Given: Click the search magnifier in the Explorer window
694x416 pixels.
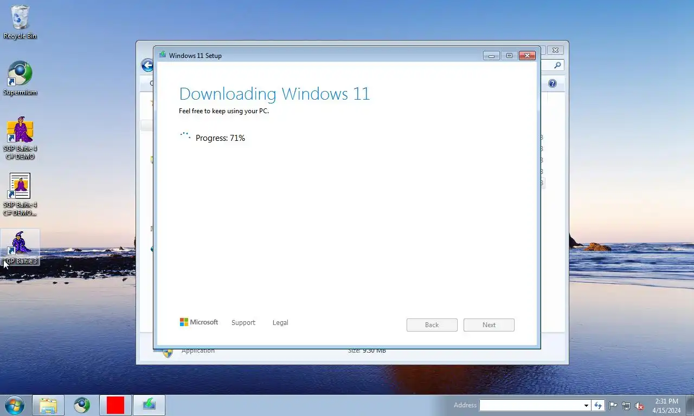Looking at the screenshot, I should [x=558, y=66].
